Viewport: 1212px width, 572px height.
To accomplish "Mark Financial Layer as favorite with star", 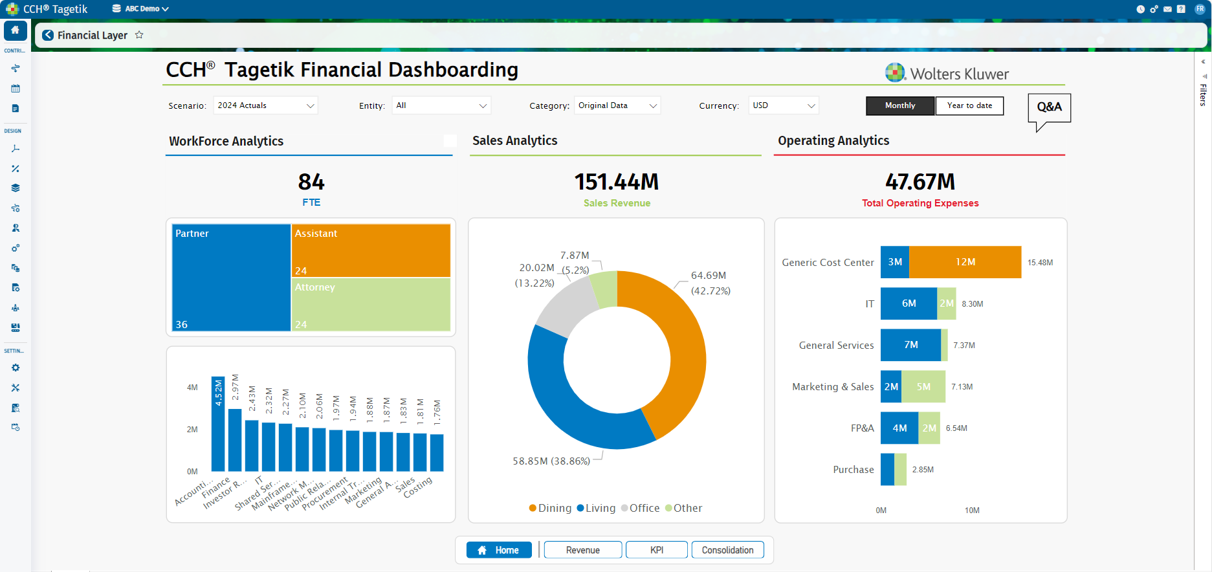I will tap(139, 35).
